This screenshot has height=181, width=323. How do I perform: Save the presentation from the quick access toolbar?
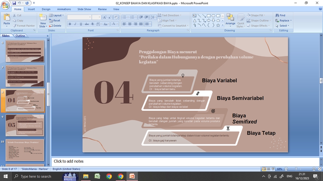pos(14,3)
